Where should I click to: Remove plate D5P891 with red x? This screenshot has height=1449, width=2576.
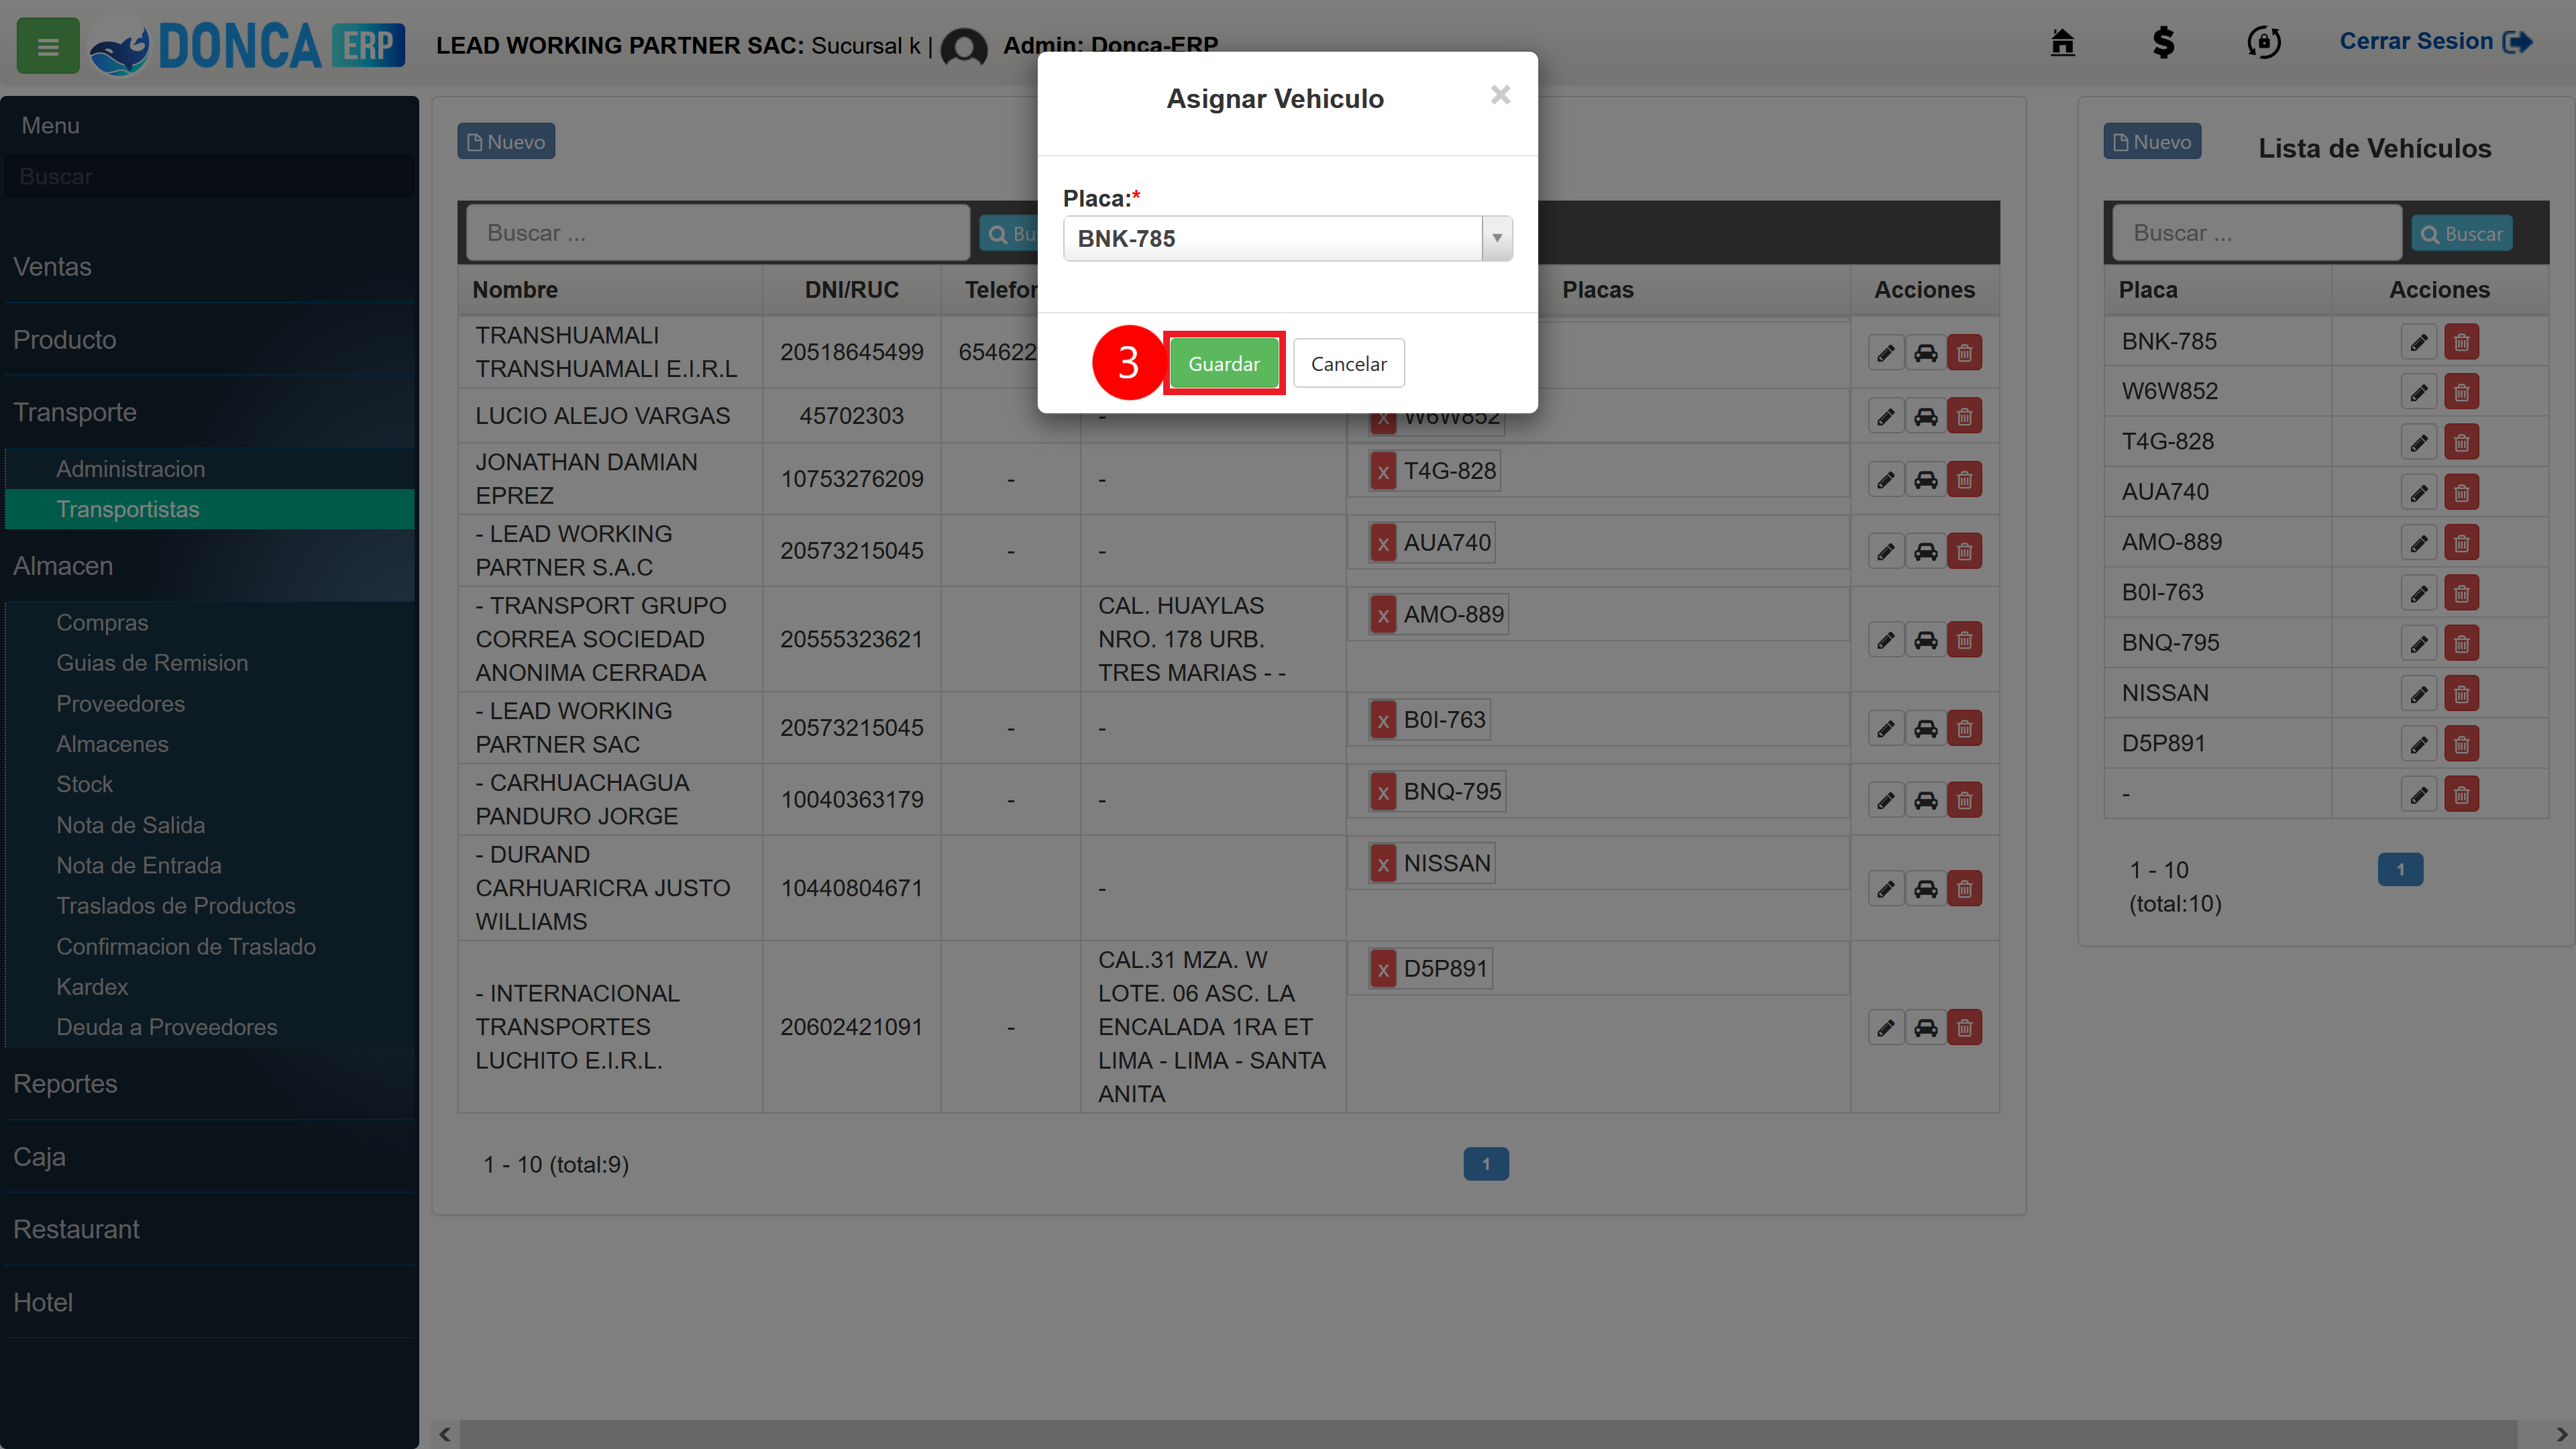click(1383, 968)
